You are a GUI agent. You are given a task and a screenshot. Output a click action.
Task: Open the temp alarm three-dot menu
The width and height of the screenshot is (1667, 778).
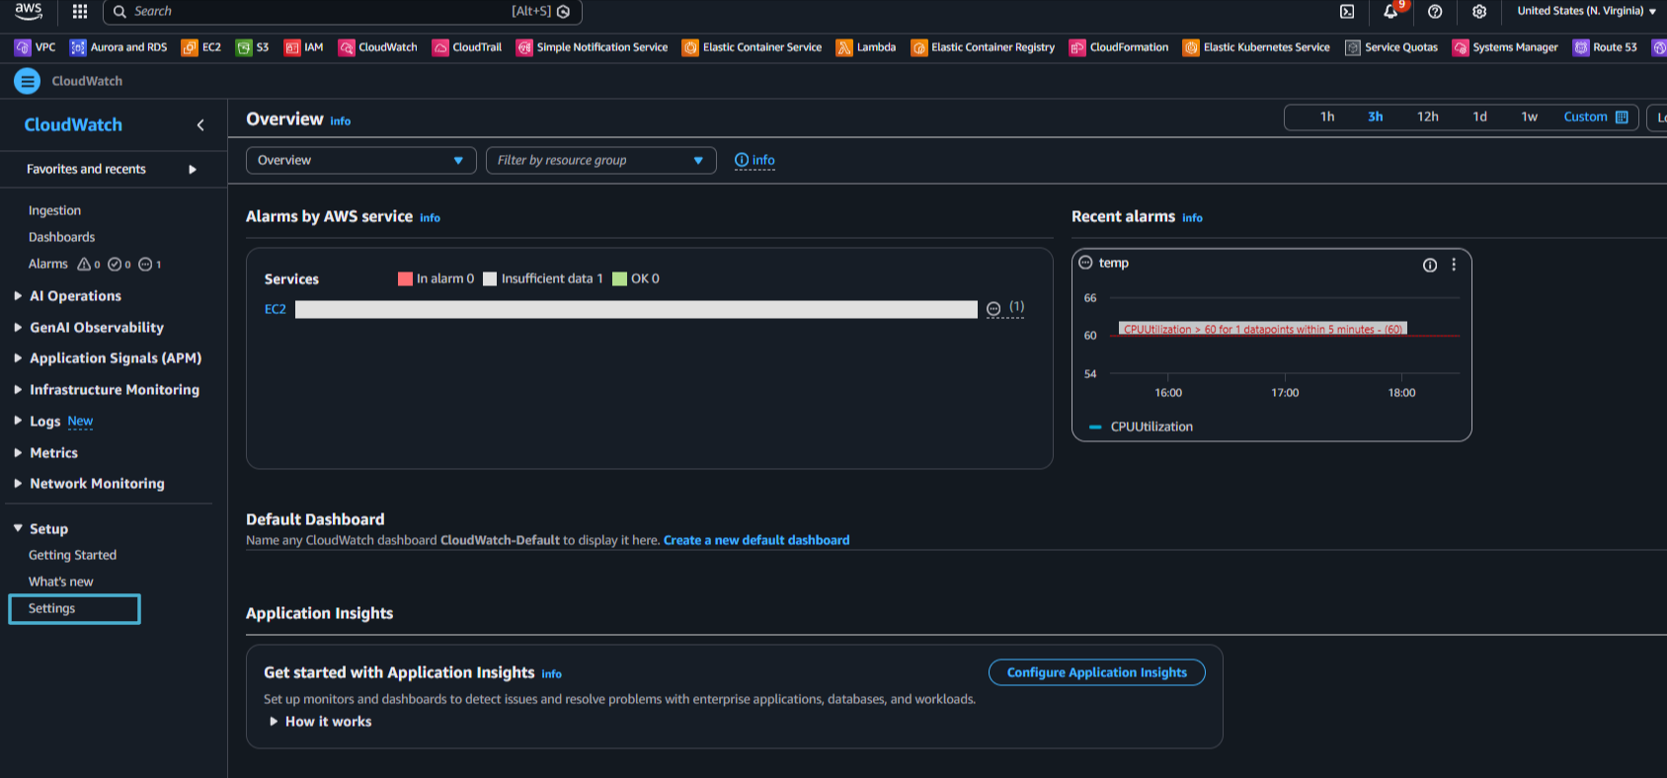pos(1454,265)
